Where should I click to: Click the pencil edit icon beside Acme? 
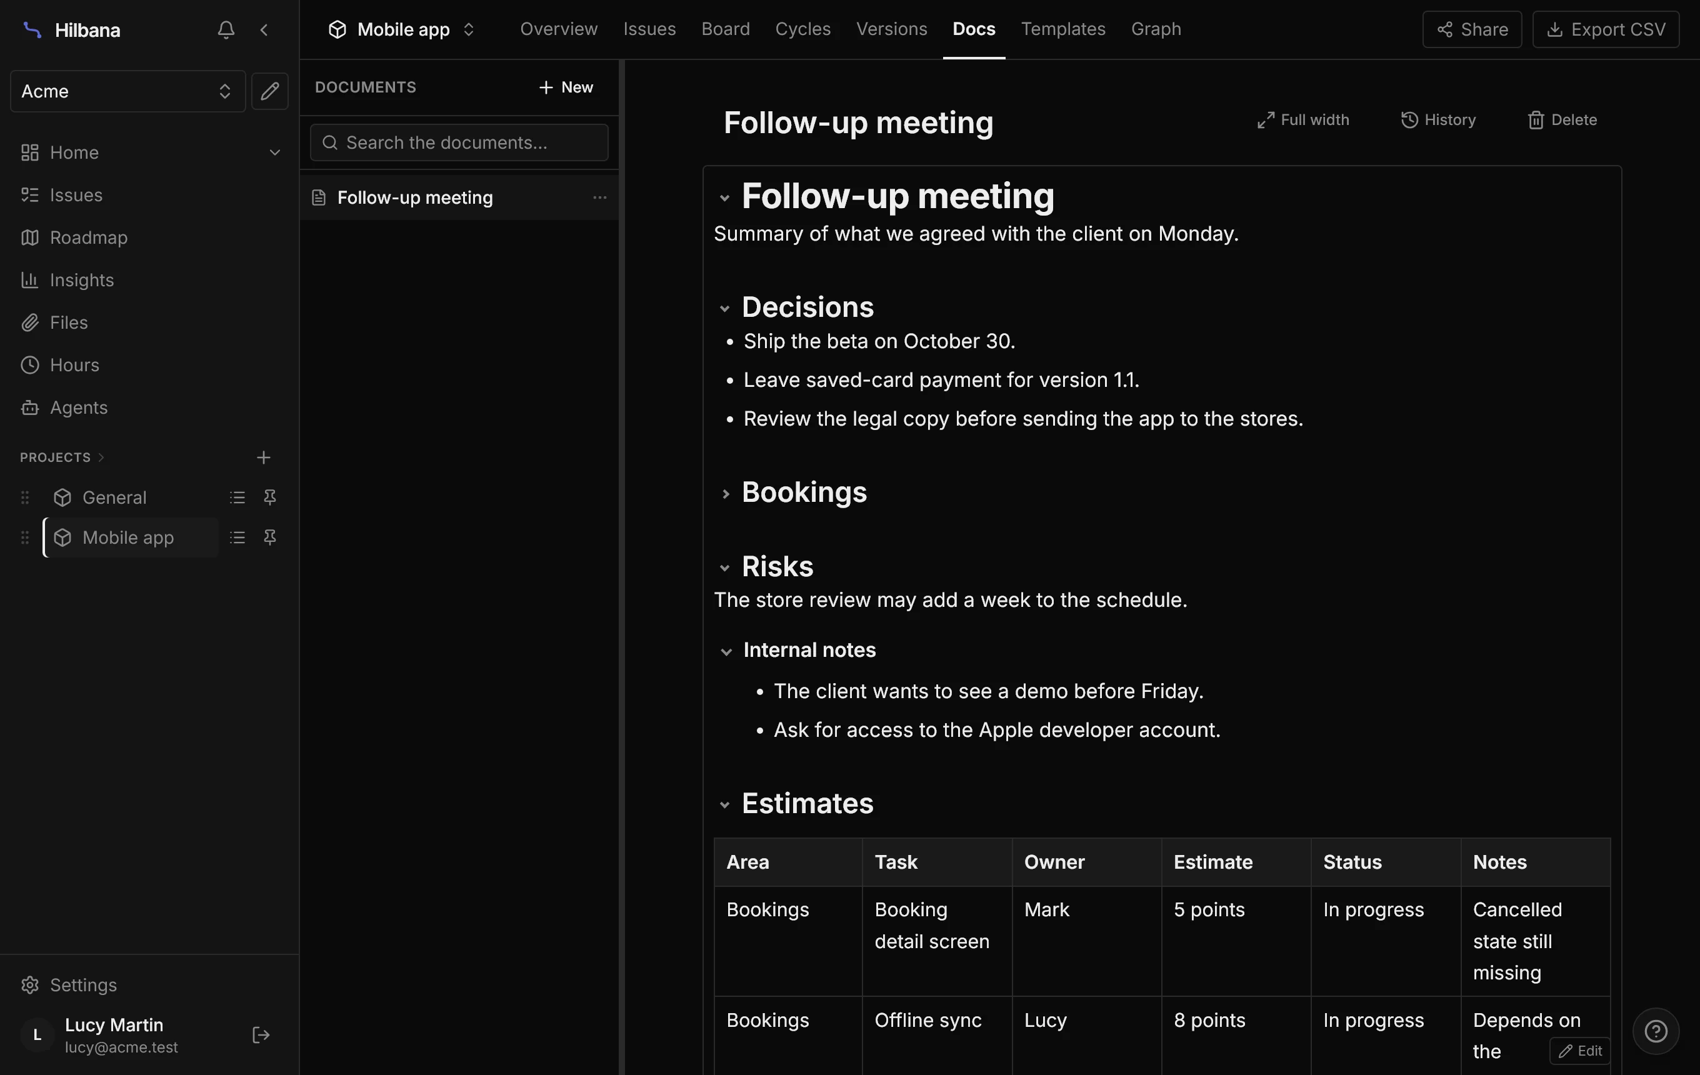(269, 91)
